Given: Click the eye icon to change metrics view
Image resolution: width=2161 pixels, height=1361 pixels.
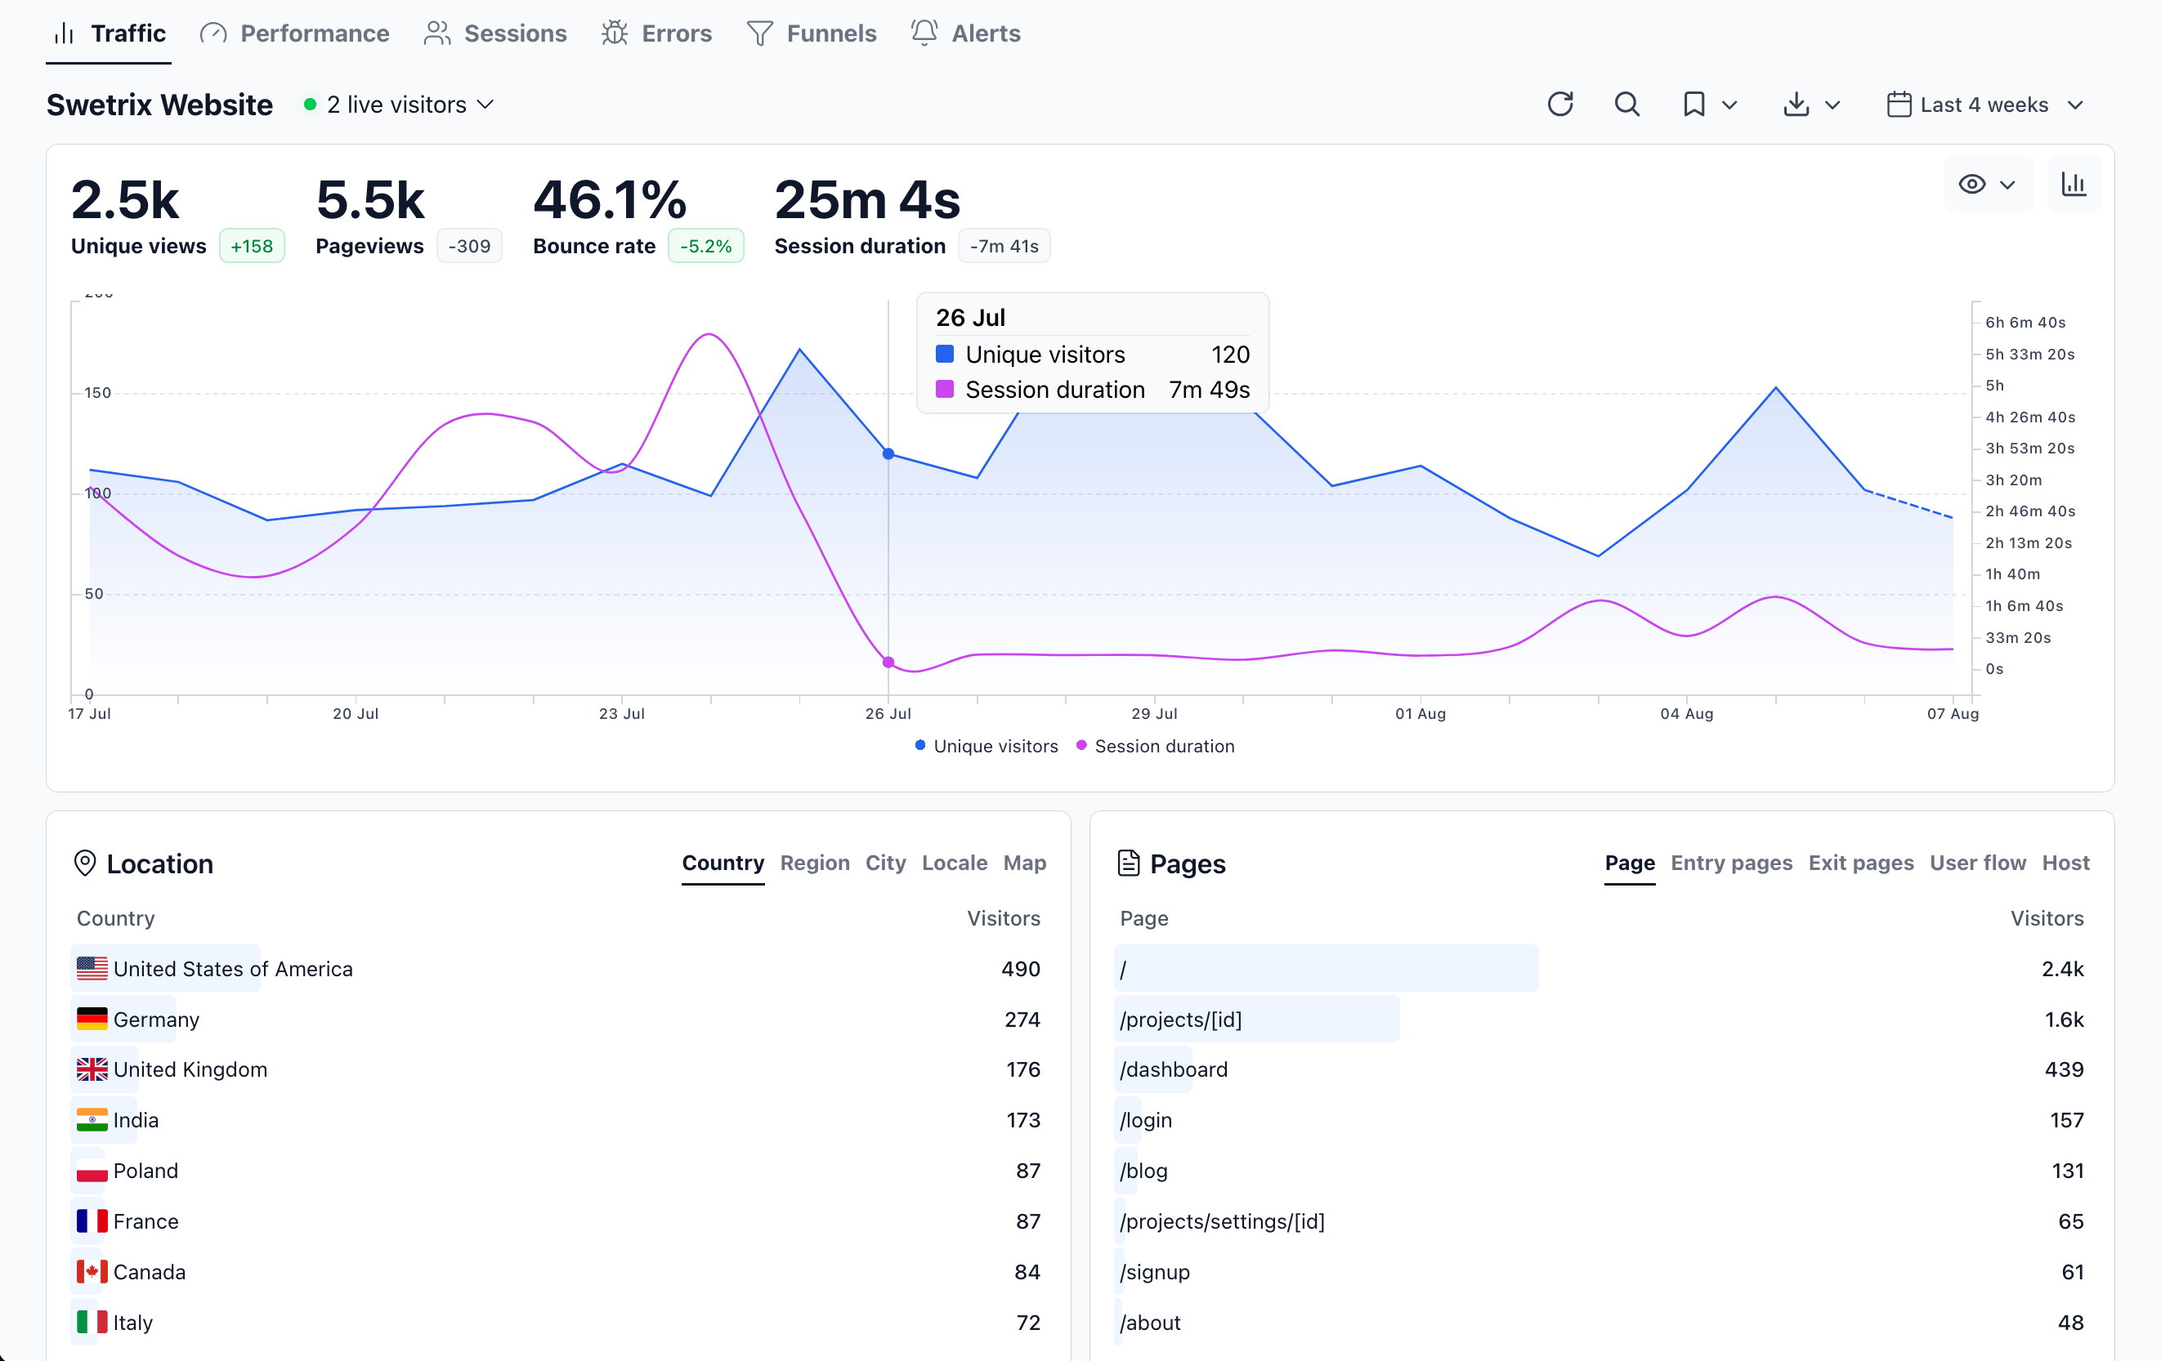Looking at the screenshot, I should click(1971, 184).
